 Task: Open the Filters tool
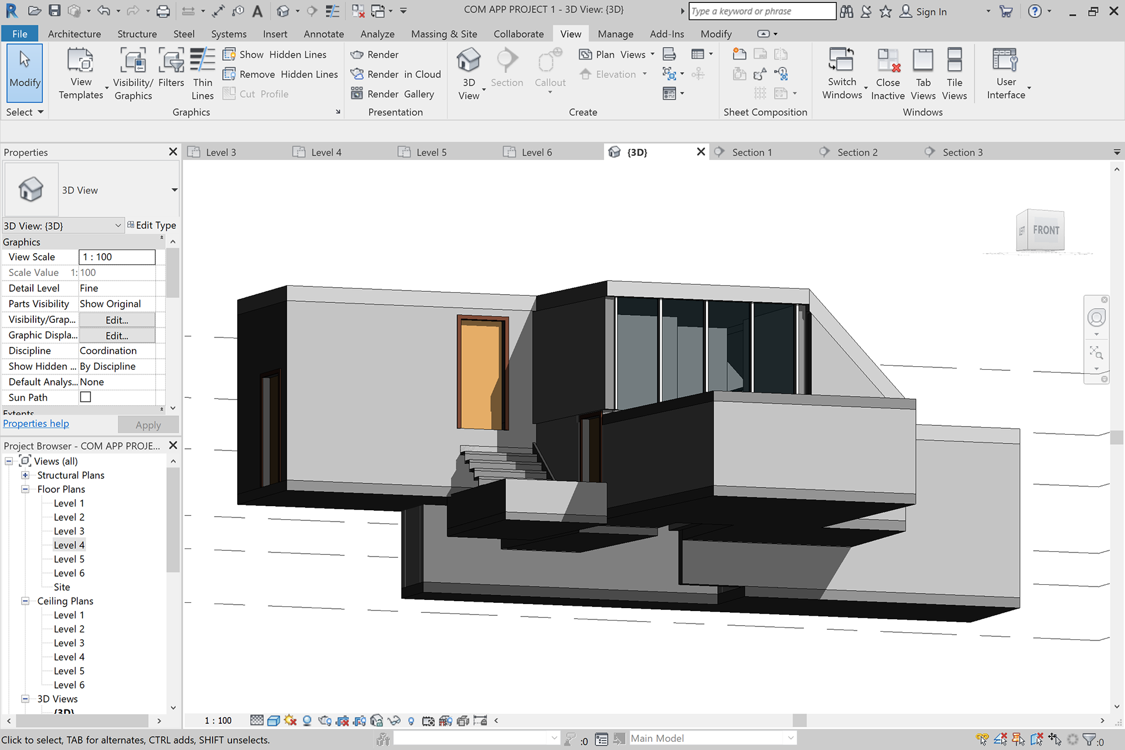pyautogui.click(x=171, y=68)
